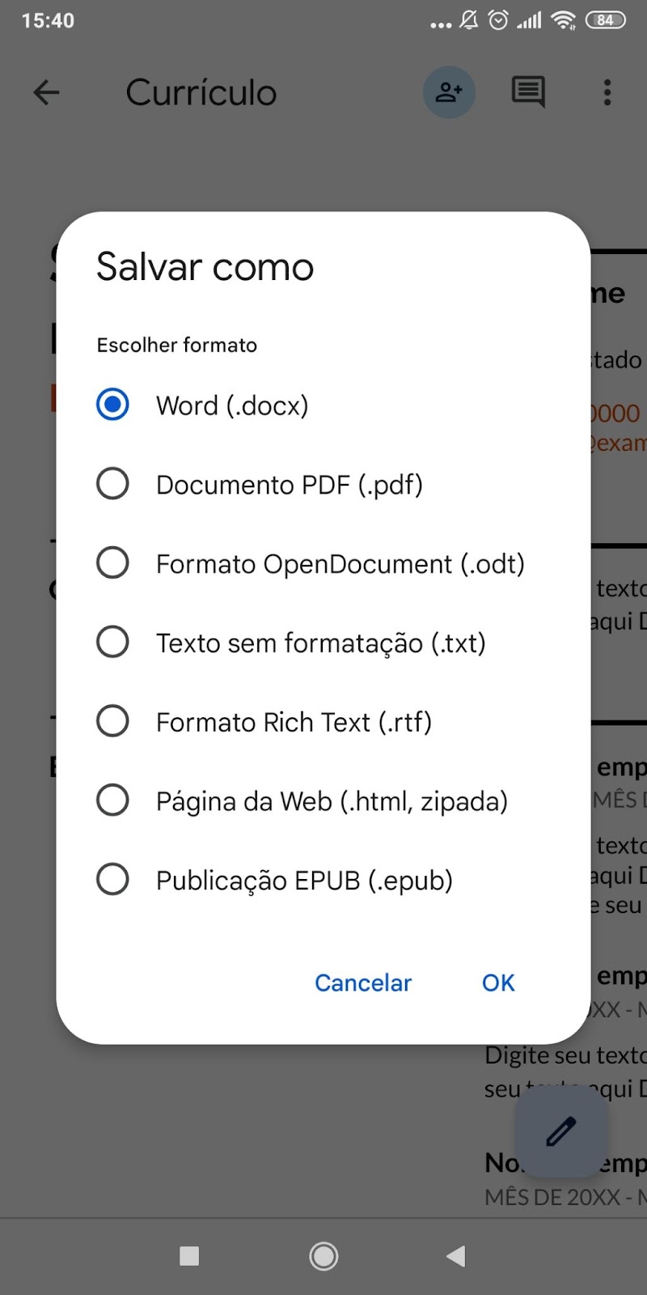Image resolution: width=647 pixels, height=1295 pixels.
Task: Open the comments icon
Action: tap(528, 92)
